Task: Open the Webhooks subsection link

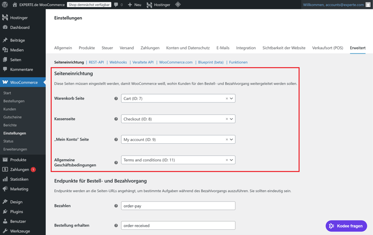Action: [x=118, y=62]
